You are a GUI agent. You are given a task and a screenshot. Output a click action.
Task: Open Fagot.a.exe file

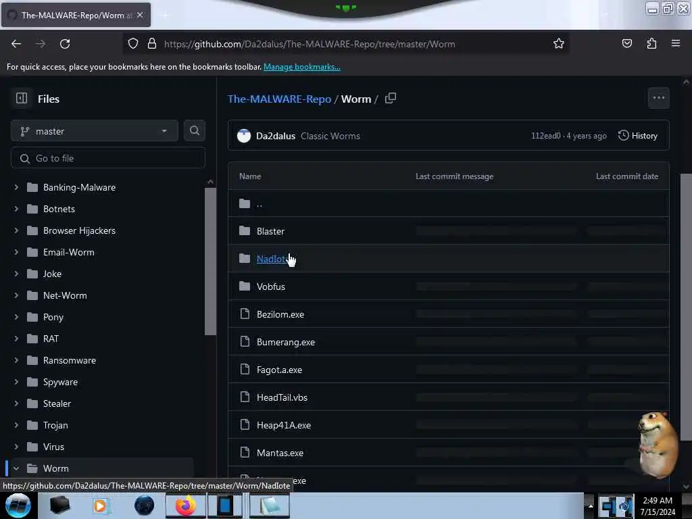(279, 370)
